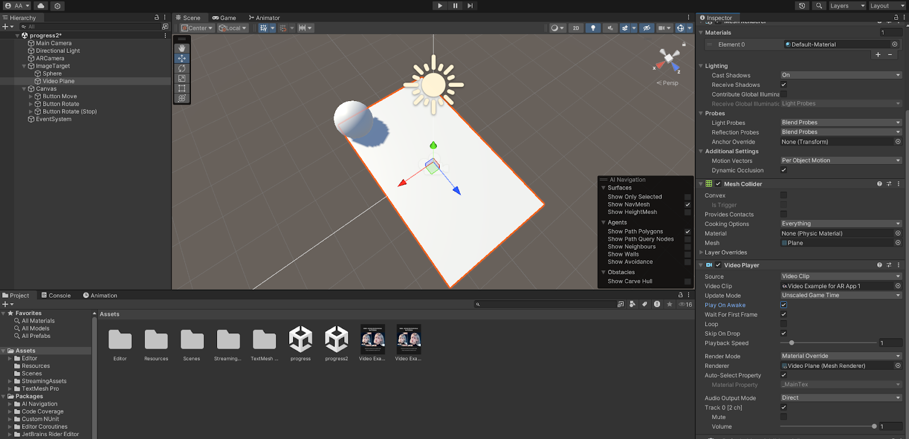Click search by label tag icon
Image resolution: width=909 pixels, height=439 pixels.
645,304
